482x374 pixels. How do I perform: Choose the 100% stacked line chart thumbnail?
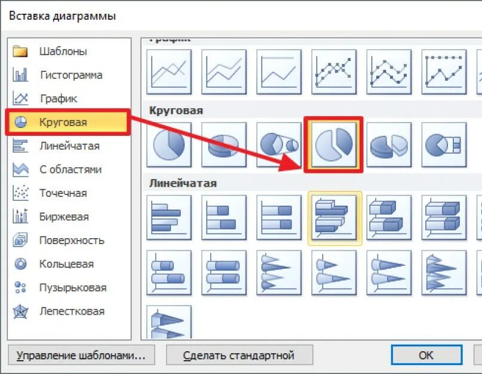279,72
